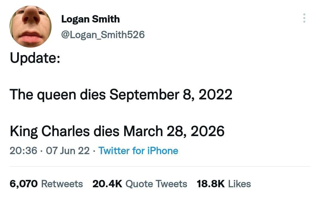This screenshot has height=200, width=320.
Task: Select the name "King Charles" in tweet
Action: coord(49,131)
